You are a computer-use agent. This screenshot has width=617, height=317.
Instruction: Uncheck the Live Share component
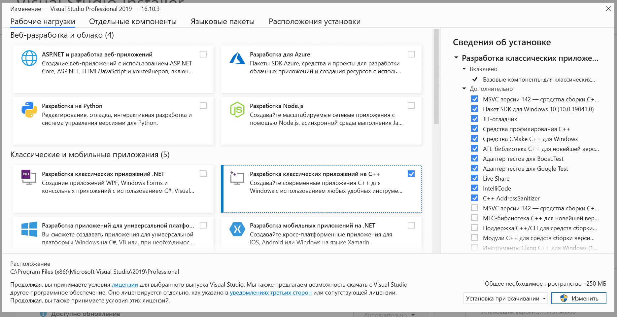(x=475, y=178)
